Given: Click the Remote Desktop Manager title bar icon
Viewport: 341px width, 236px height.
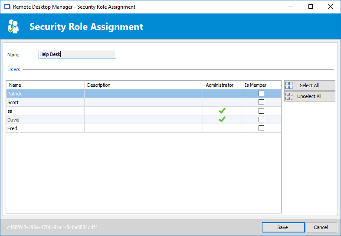Looking at the screenshot, I should (x=7, y=7).
